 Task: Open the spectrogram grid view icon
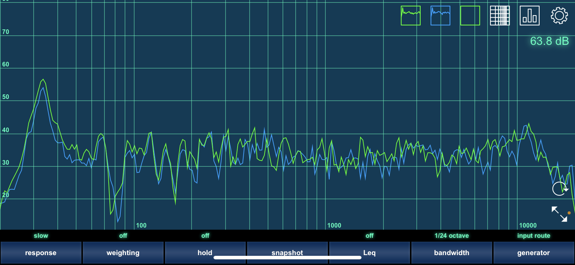500,16
